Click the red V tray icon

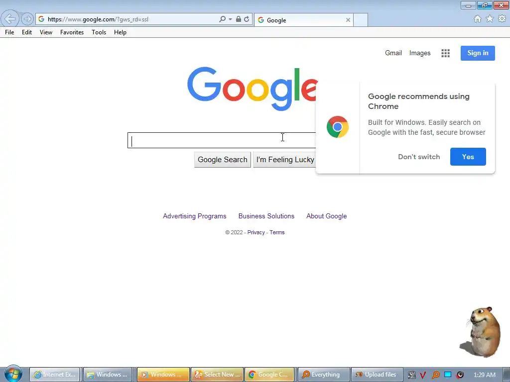point(423,375)
